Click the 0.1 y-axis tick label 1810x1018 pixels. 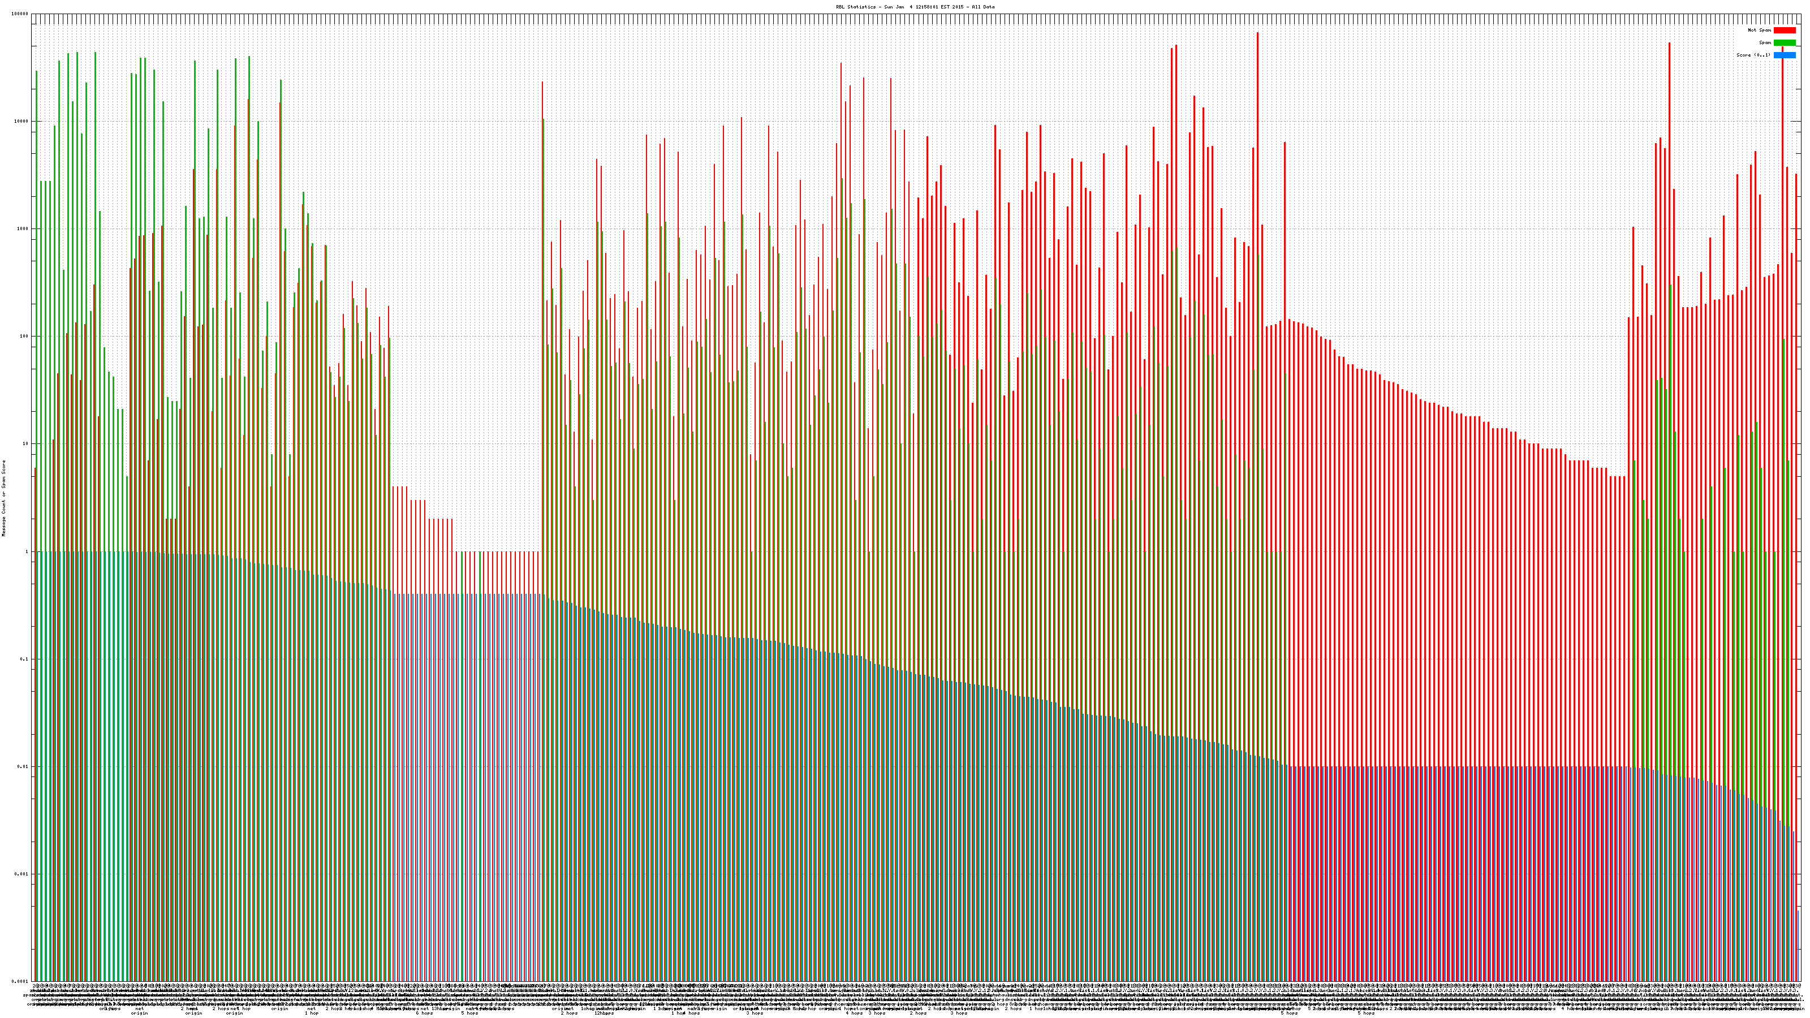24,659
